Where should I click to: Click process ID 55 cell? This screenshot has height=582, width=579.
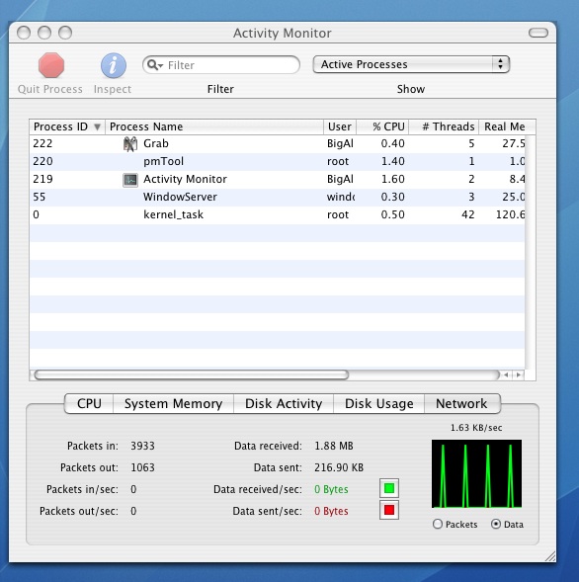tap(39, 197)
